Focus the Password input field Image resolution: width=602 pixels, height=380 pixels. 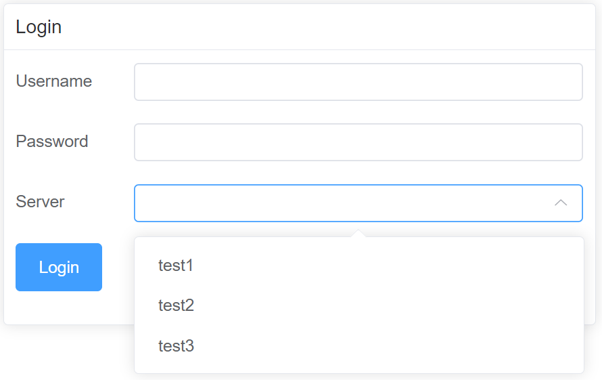point(358,142)
